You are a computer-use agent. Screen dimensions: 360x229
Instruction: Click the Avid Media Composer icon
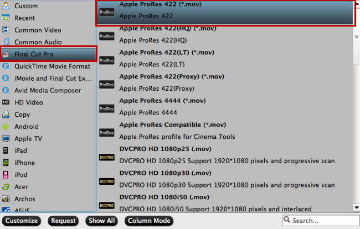[x=6, y=90]
